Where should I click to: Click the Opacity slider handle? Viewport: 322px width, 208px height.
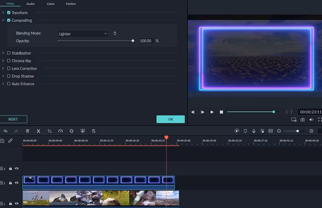pyautogui.click(x=133, y=41)
